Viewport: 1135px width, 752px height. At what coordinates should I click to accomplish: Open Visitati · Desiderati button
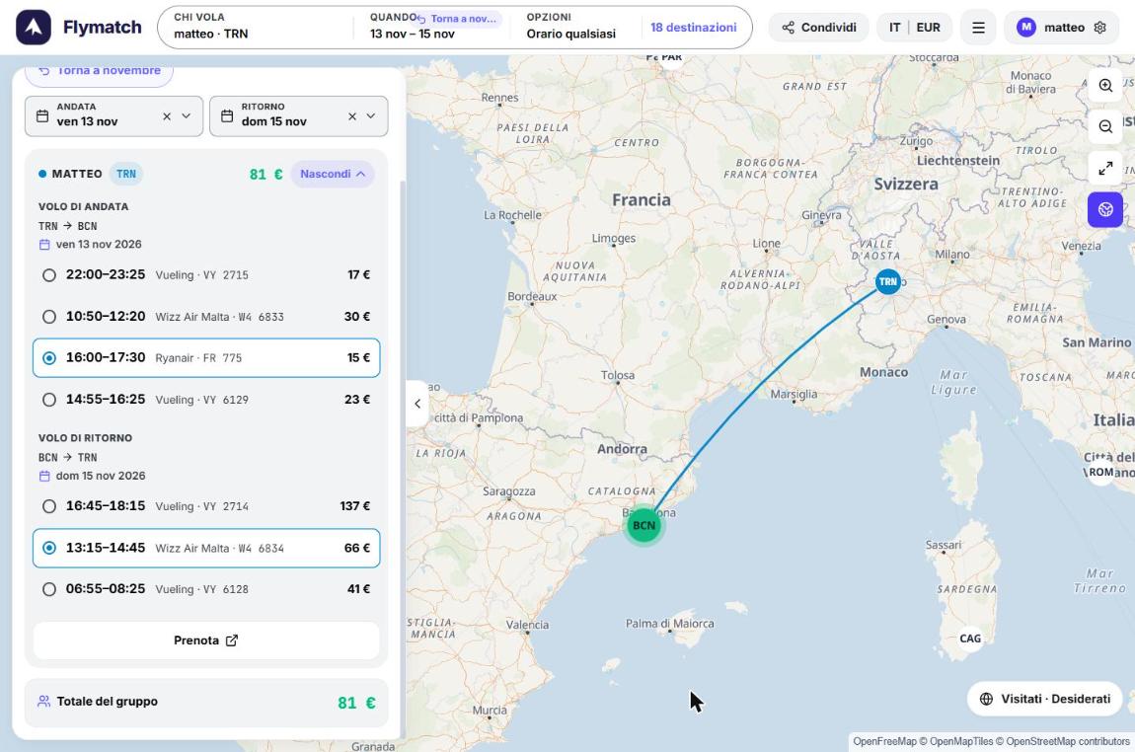click(x=1044, y=699)
